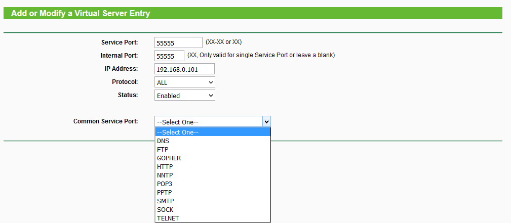511x223 pixels.
Task: Open the Status dropdown showing Enabled
Action: pyautogui.click(x=184, y=95)
